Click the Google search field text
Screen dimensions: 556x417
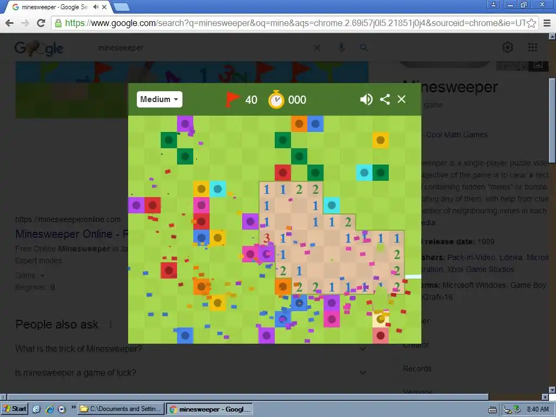click(121, 48)
